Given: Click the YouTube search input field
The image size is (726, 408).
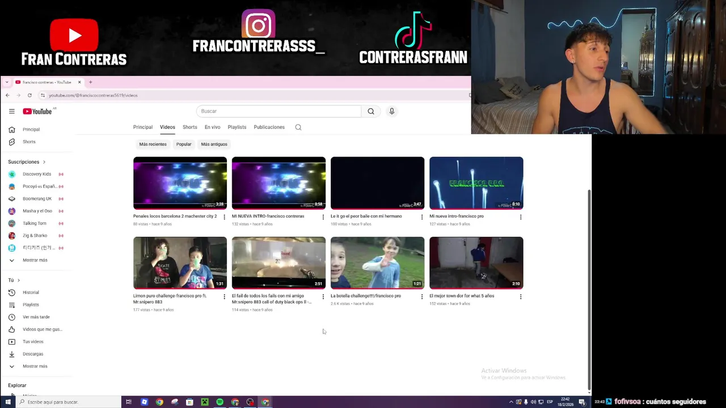Looking at the screenshot, I should (x=278, y=111).
